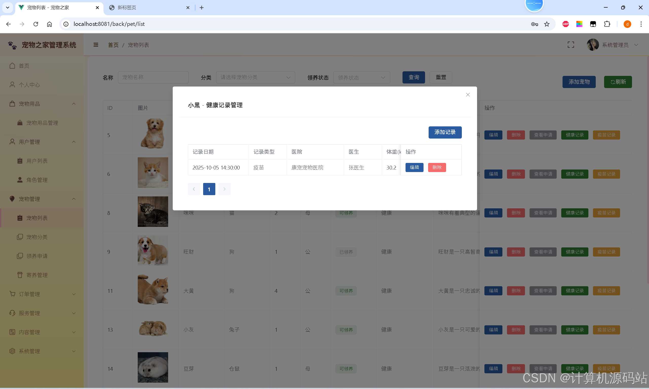Delete the 康宠宠物医院 health record
Viewport: 649px width, 389px height.
coord(437,167)
